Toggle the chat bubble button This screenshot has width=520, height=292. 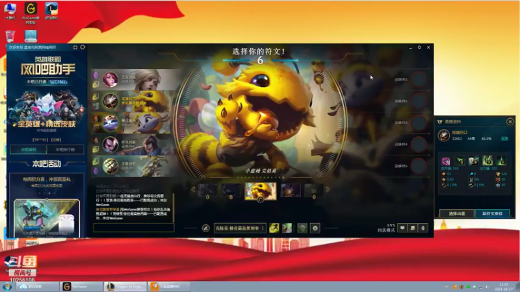[402, 228]
